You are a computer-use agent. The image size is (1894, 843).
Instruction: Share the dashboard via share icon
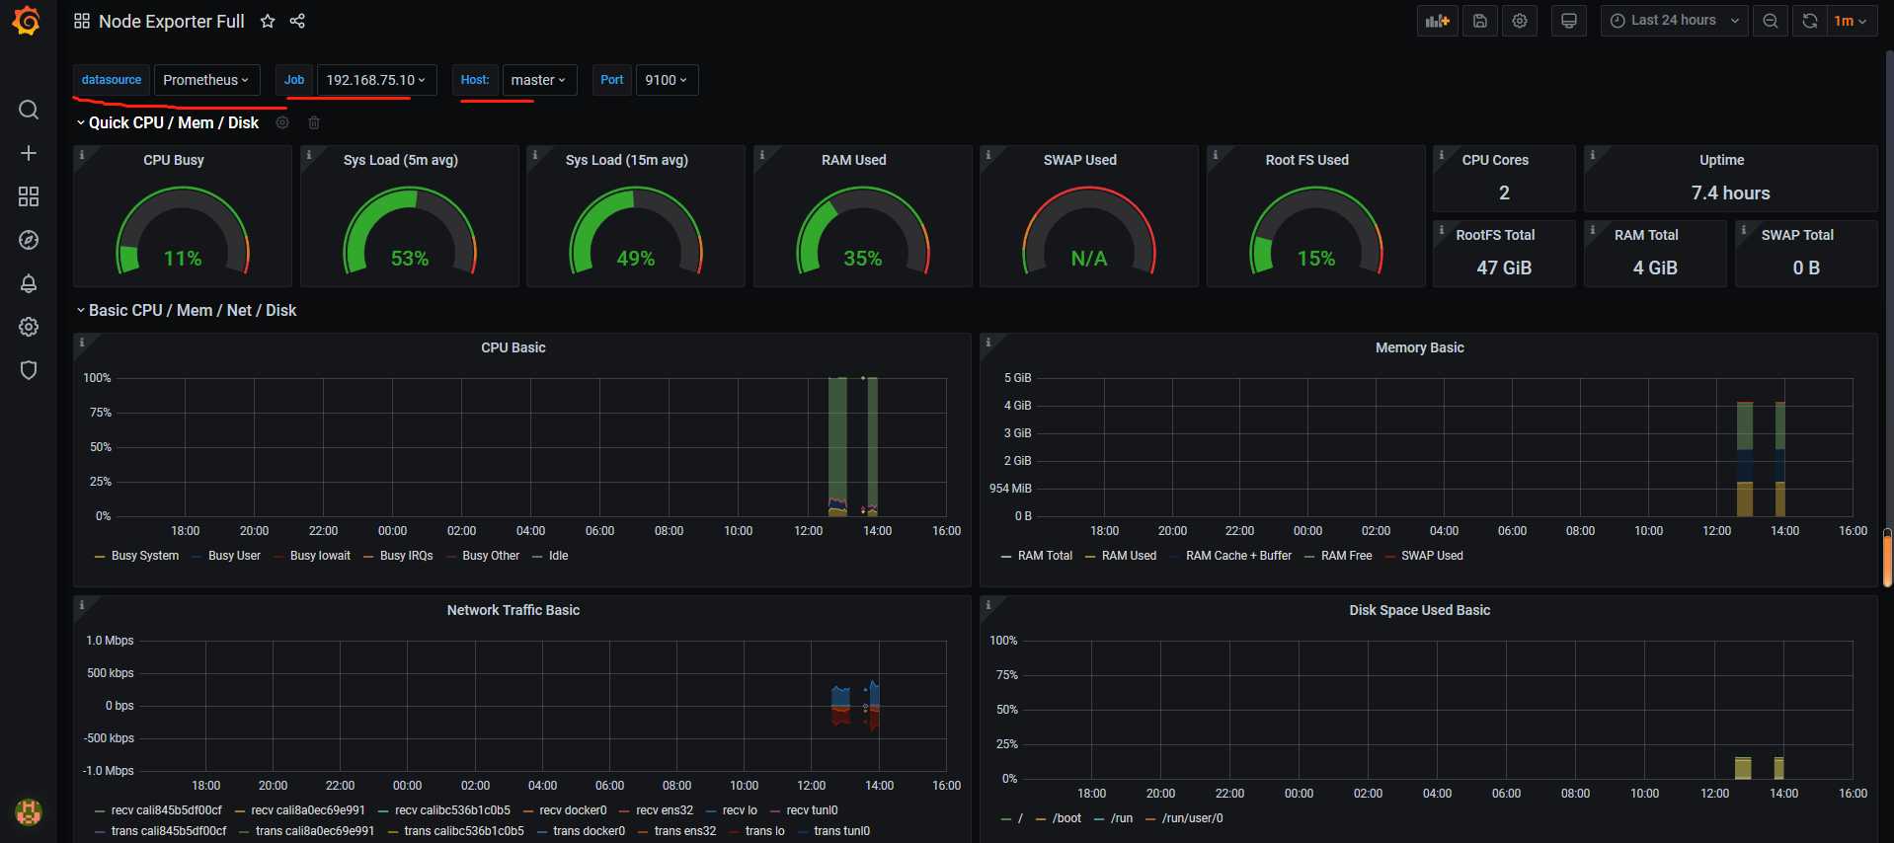[297, 21]
